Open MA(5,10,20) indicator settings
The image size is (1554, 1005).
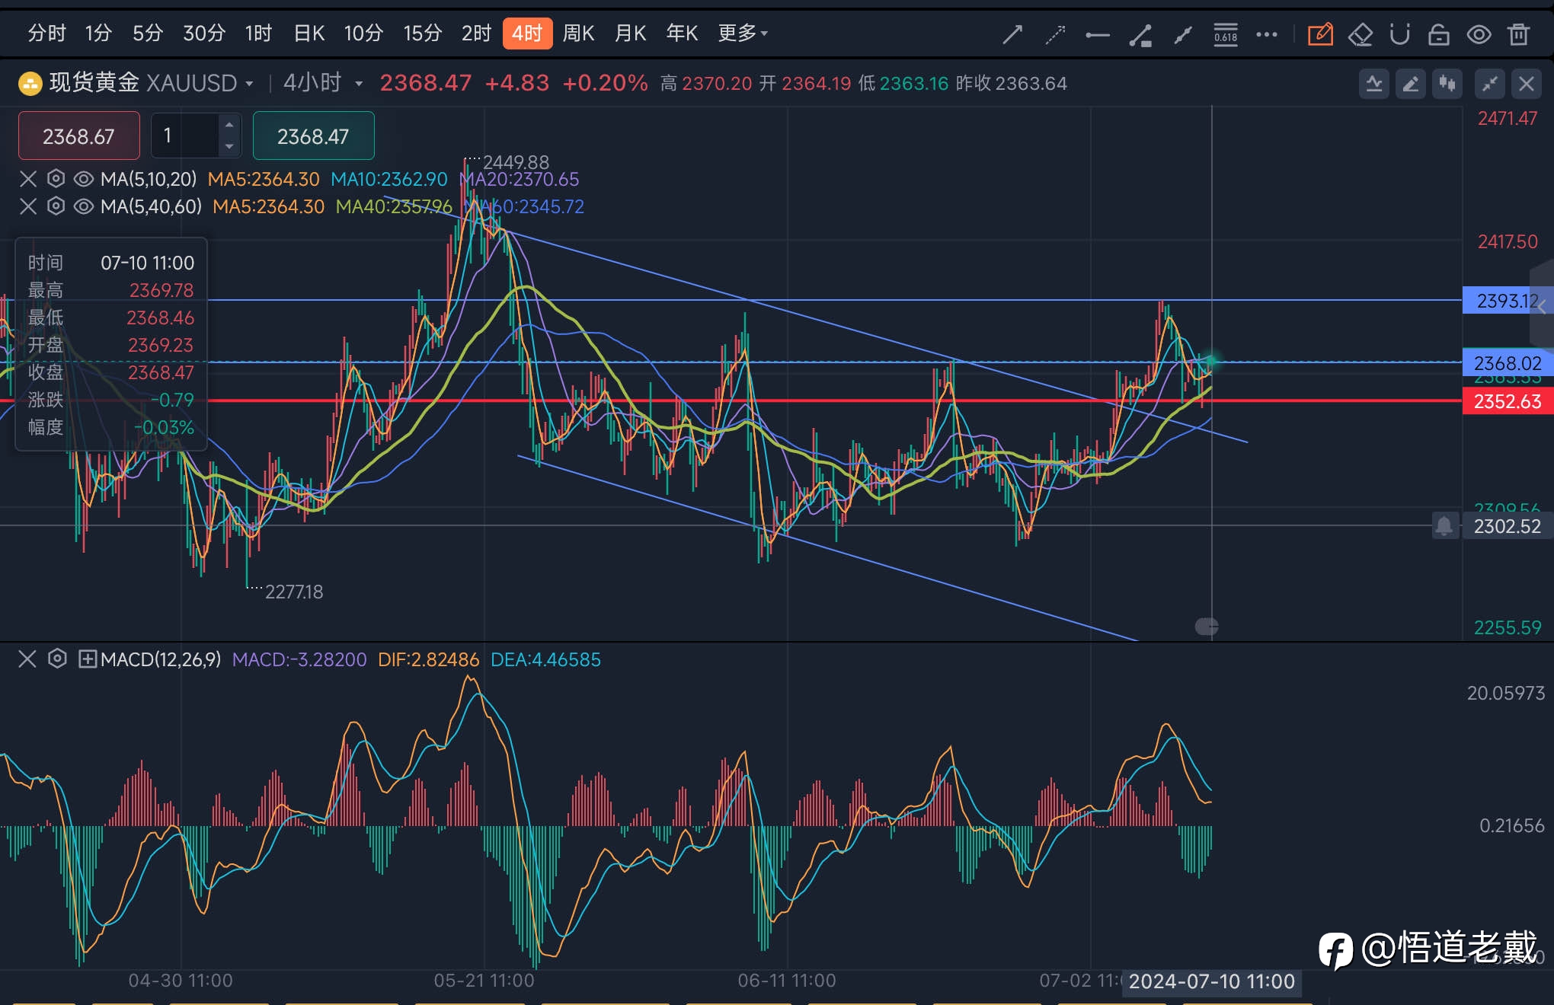(x=56, y=179)
